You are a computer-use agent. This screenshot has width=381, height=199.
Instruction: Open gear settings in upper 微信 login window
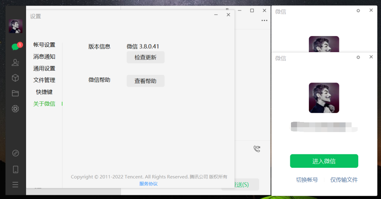tap(358, 10)
